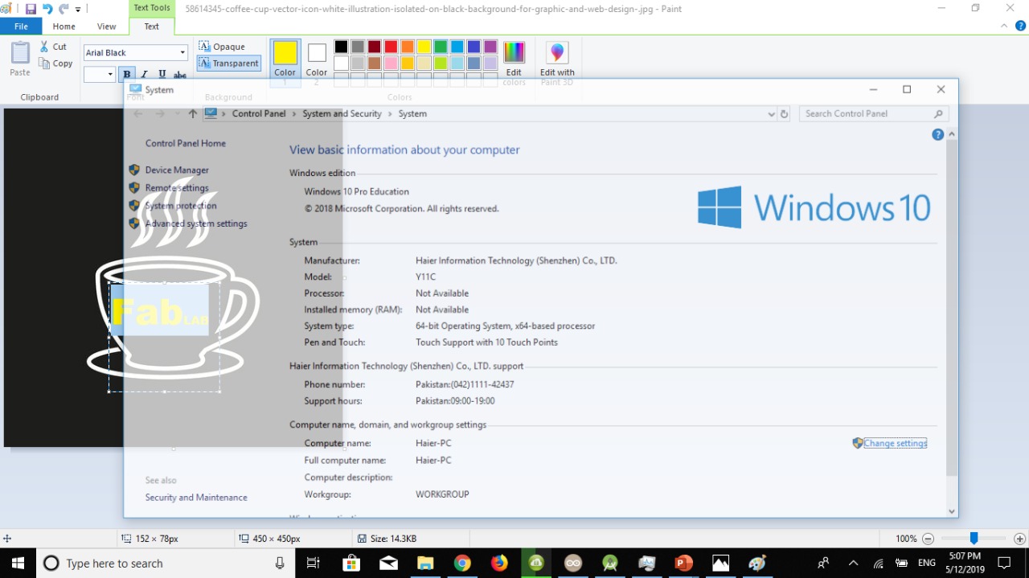Click the Undo arrow in Paint's title bar

tap(47, 9)
